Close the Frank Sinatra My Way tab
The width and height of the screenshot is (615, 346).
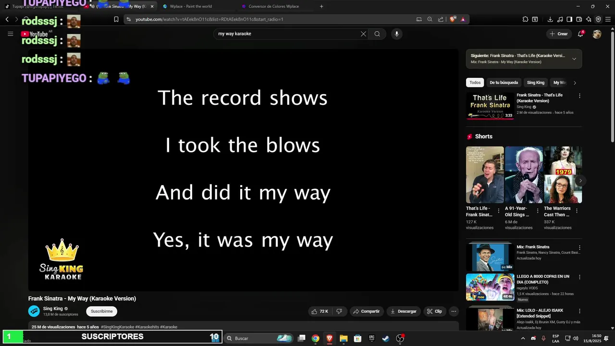click(x=152, y=6)
